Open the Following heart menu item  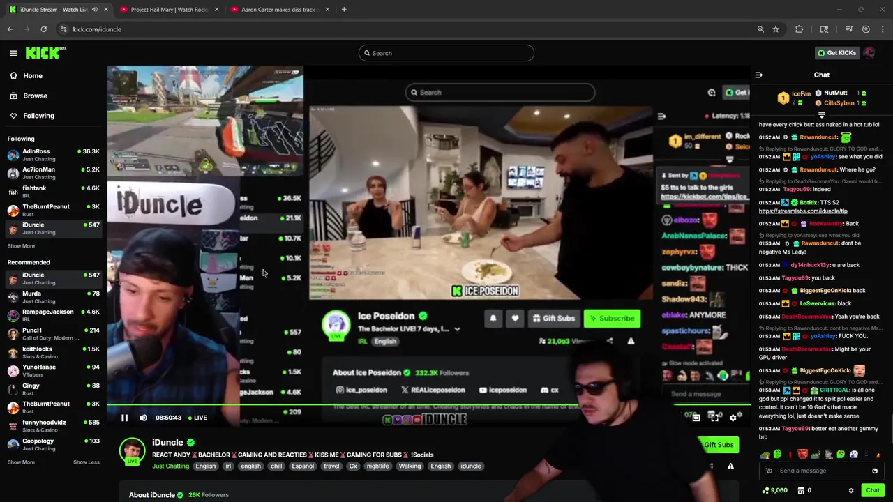coord(32,116)
